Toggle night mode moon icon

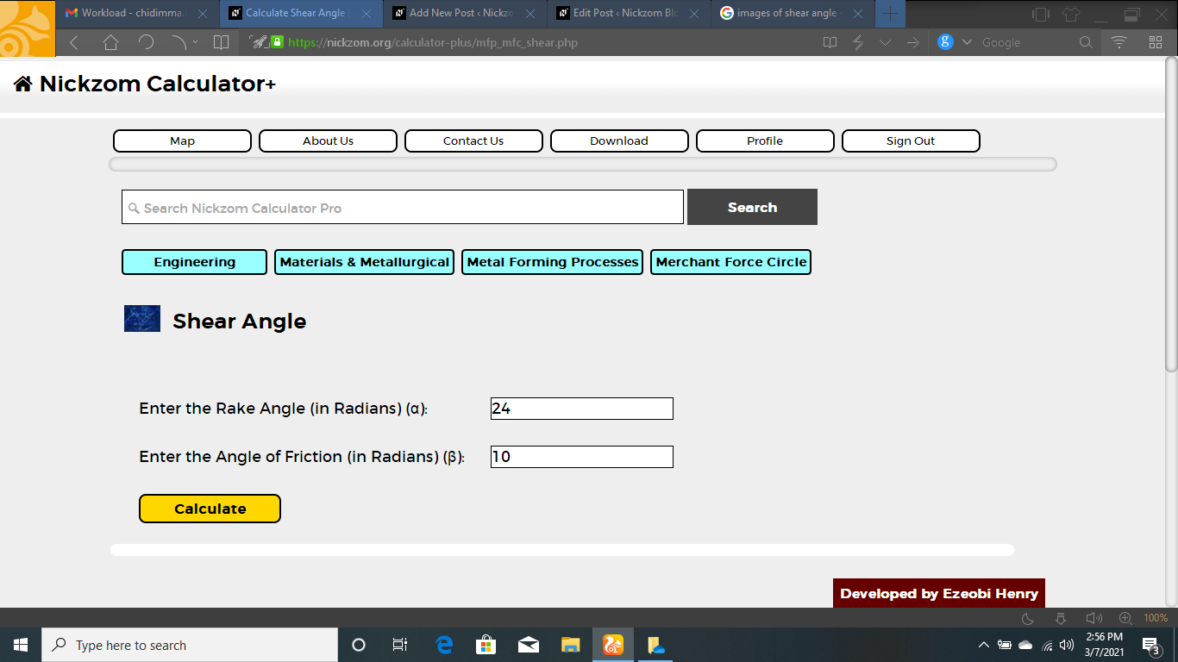[x=1028, y=618]
